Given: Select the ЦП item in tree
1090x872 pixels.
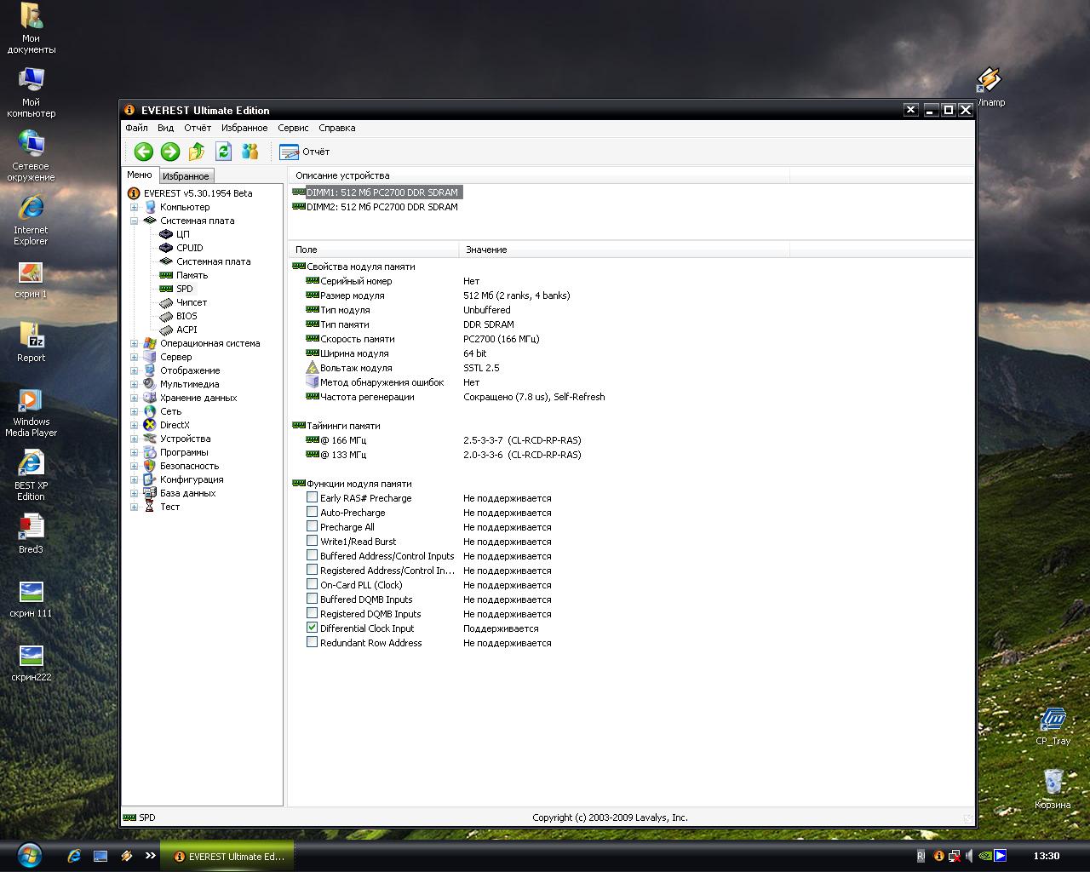Looking at the screenshot, I should click(x=182, y=234).
